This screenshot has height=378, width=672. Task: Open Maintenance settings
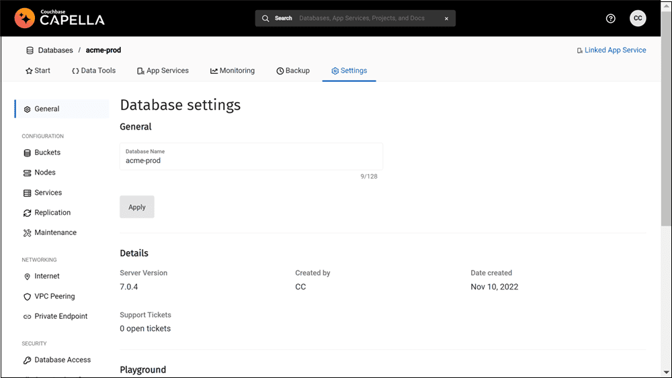(55, 232)
